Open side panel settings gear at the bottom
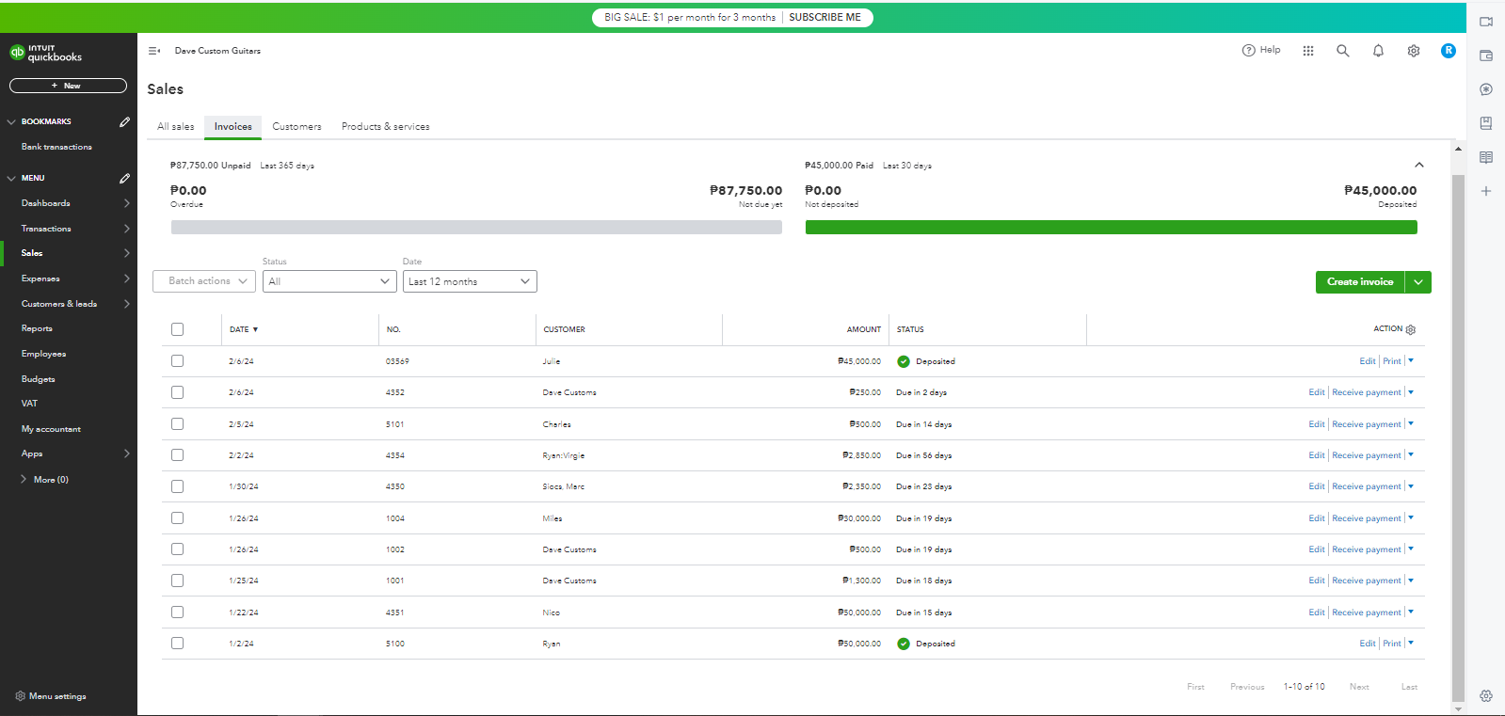1505x716 pixels. [1486, 696]
